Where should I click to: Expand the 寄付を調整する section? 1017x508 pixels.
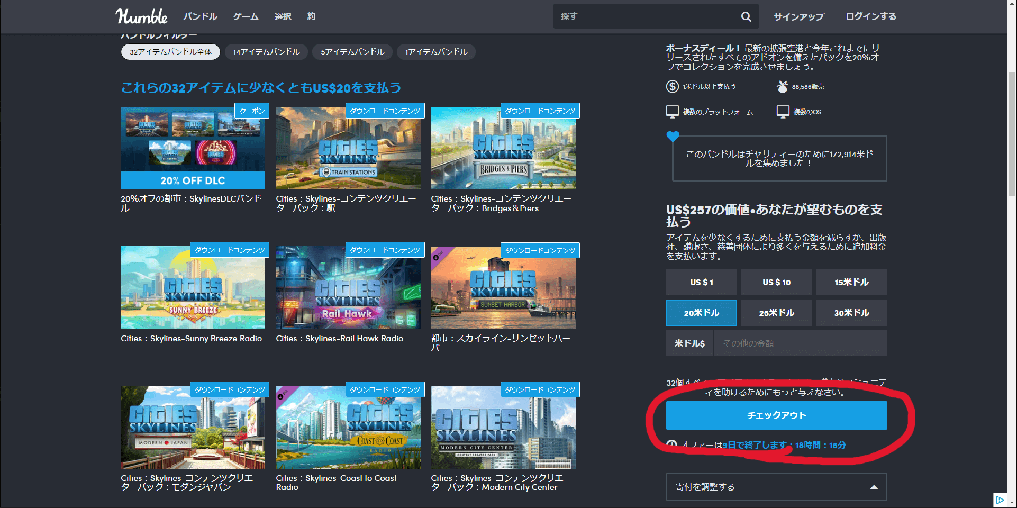(776, 487)
